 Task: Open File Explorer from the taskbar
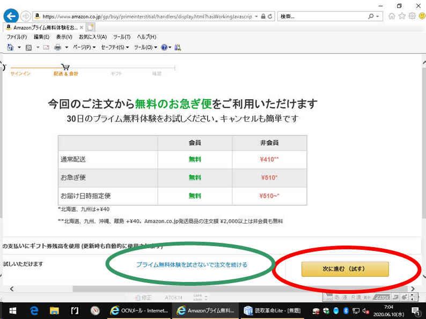pyautogui.click(x=54, y=310)
